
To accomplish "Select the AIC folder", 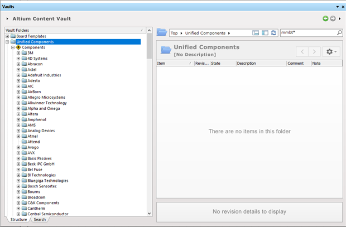I will [x=31, y=86].
